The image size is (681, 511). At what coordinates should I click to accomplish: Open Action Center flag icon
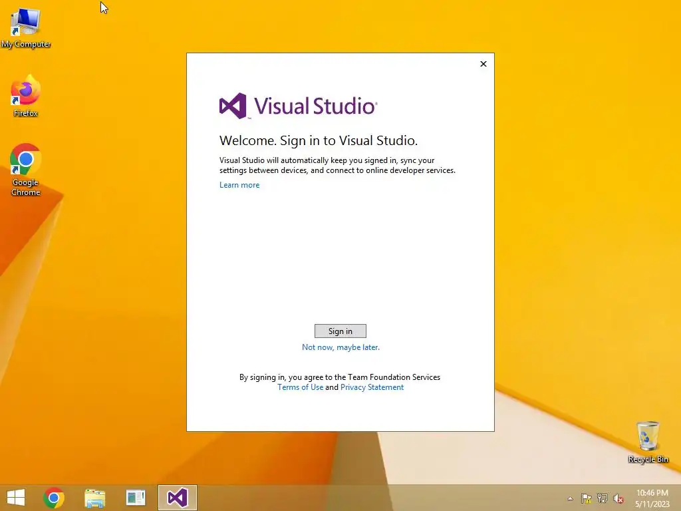(x=587, y=498)
